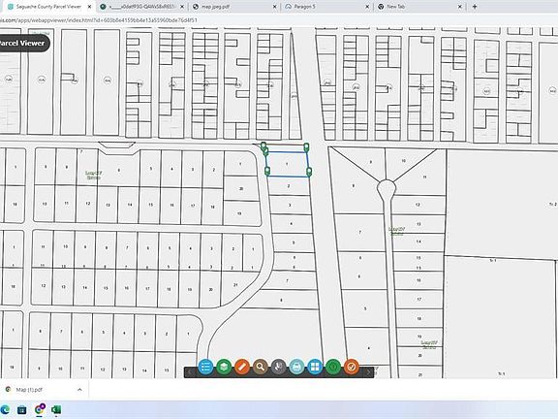Close the Paragon 5 tab

(367, 7)
